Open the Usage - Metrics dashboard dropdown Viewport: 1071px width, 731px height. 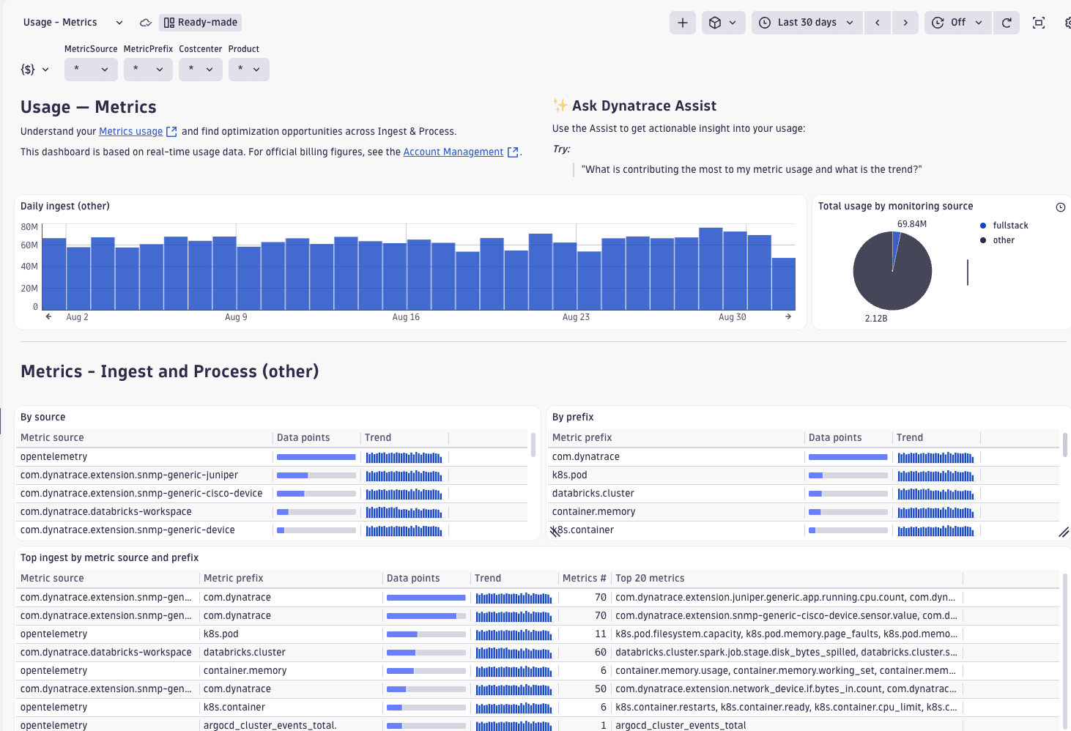pos(73,22)
